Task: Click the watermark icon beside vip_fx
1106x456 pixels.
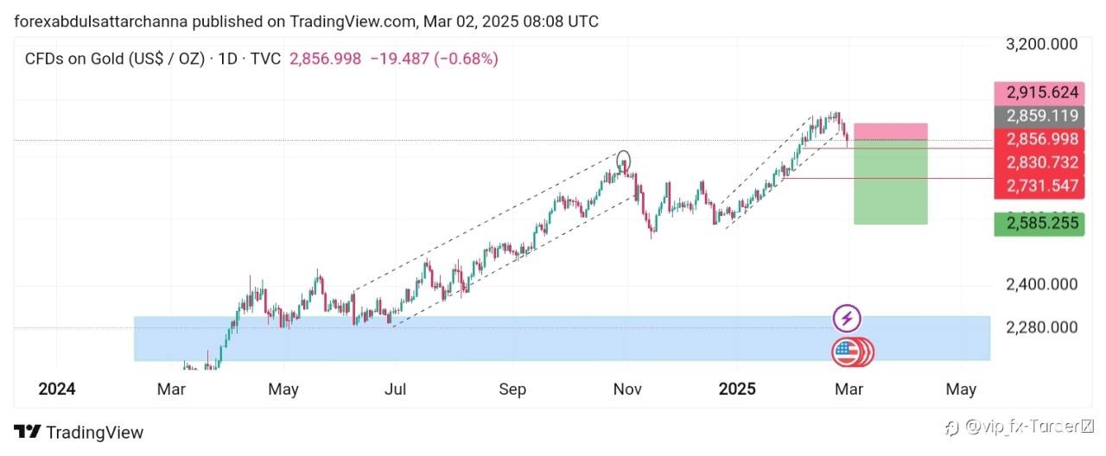Action: click(x=951, y=427)
